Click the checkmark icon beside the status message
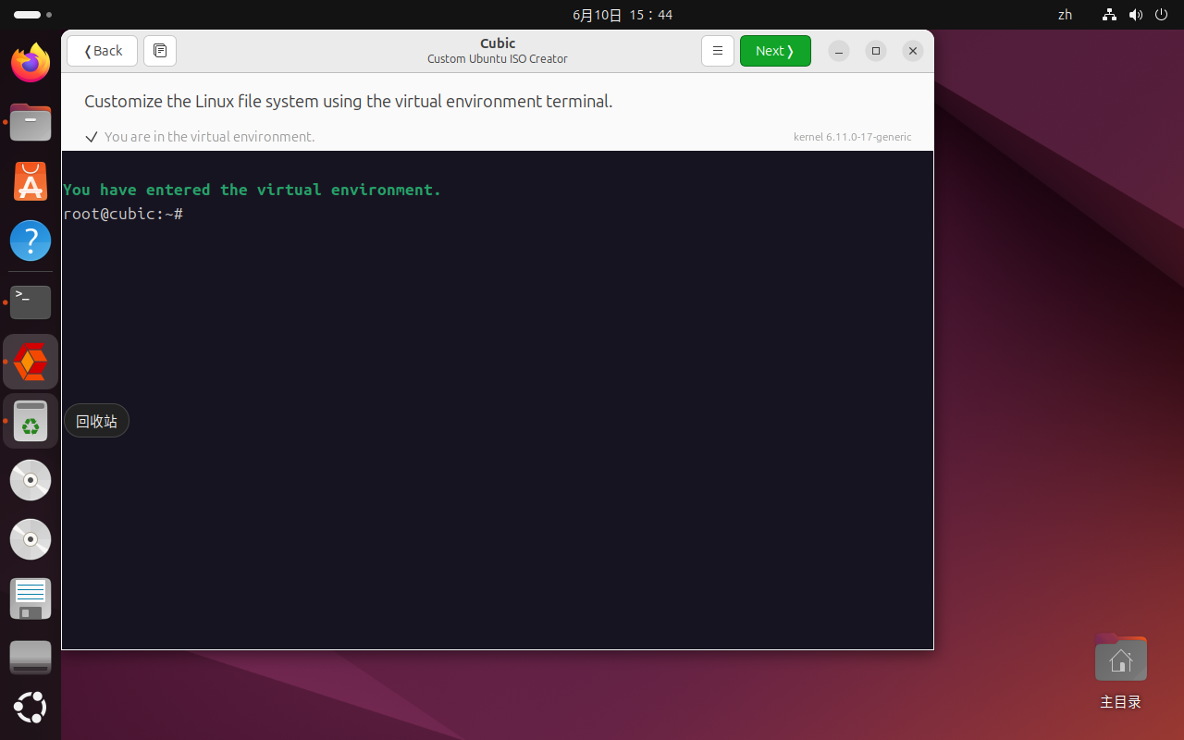1184x740 pixels. pyautogui.click(x=92, y=137)
